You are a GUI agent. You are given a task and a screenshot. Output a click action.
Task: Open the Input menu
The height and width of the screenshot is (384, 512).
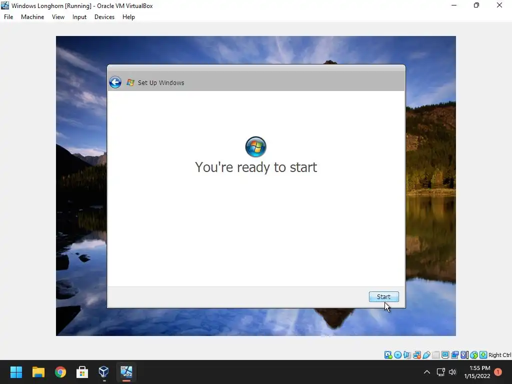[79, 17]
